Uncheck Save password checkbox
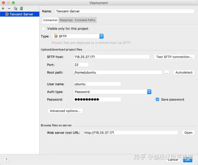Screen dimensions: 198x165 click(157, 99)
